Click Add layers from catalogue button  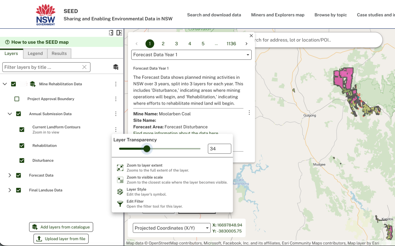61,227
